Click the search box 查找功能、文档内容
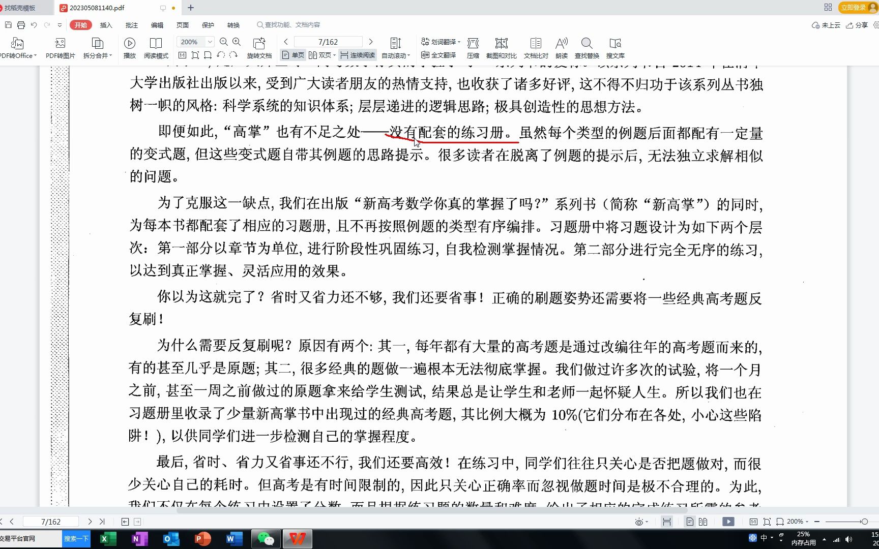 click(288, 25)
